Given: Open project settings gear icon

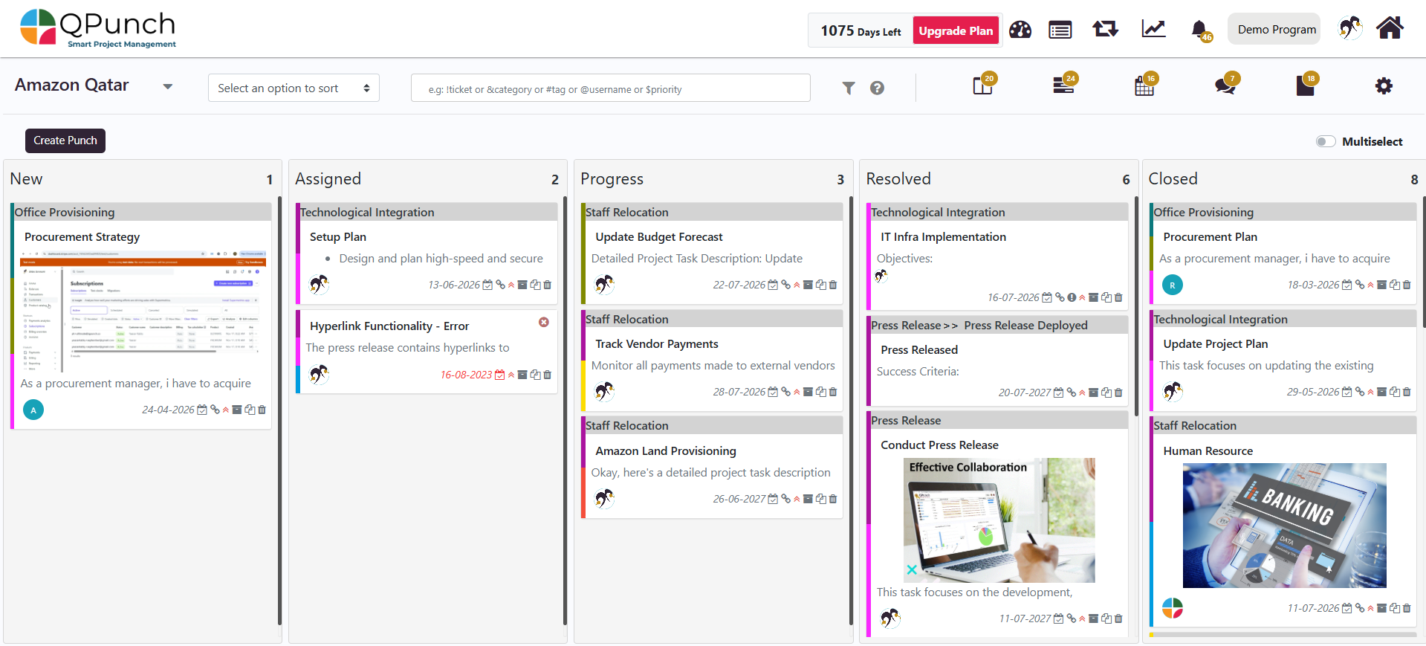Looking at the screenshot, I should tap(1383, 86).
